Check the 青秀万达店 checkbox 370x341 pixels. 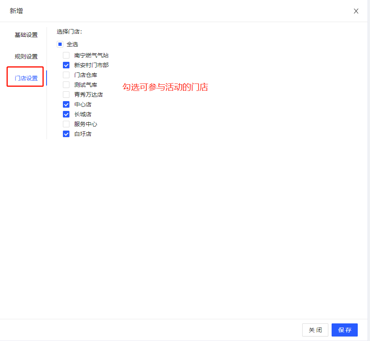tap(66, 95)
